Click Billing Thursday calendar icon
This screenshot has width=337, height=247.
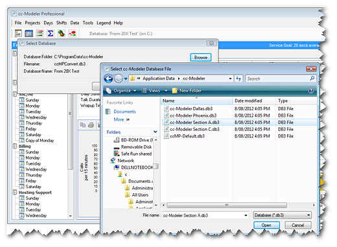click(x=21, y=175)
